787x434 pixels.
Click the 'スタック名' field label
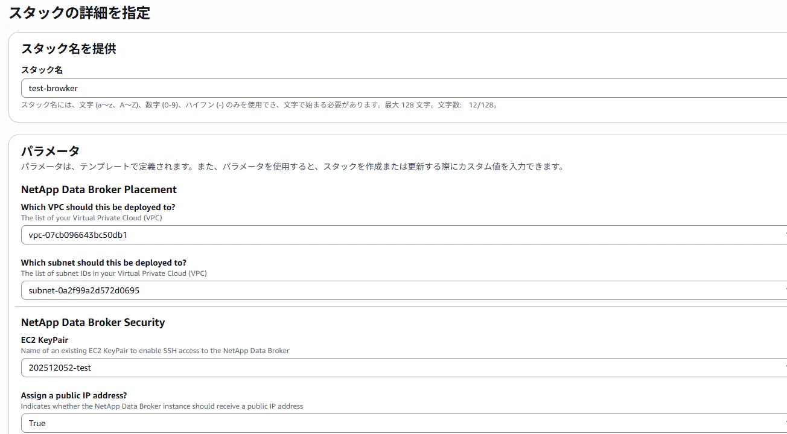[x=42, y=70]
